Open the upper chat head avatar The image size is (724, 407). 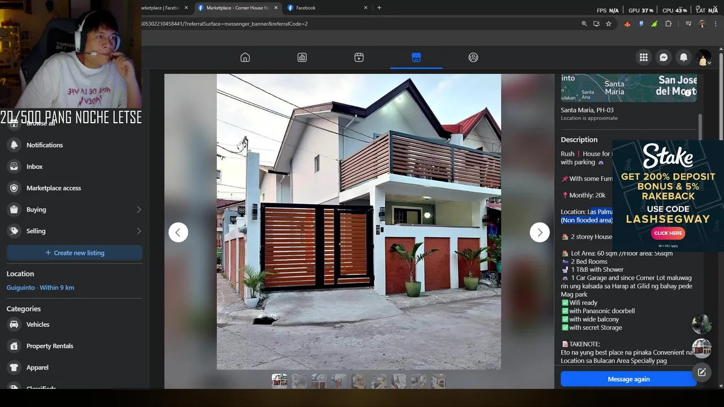tap(702, 324)
